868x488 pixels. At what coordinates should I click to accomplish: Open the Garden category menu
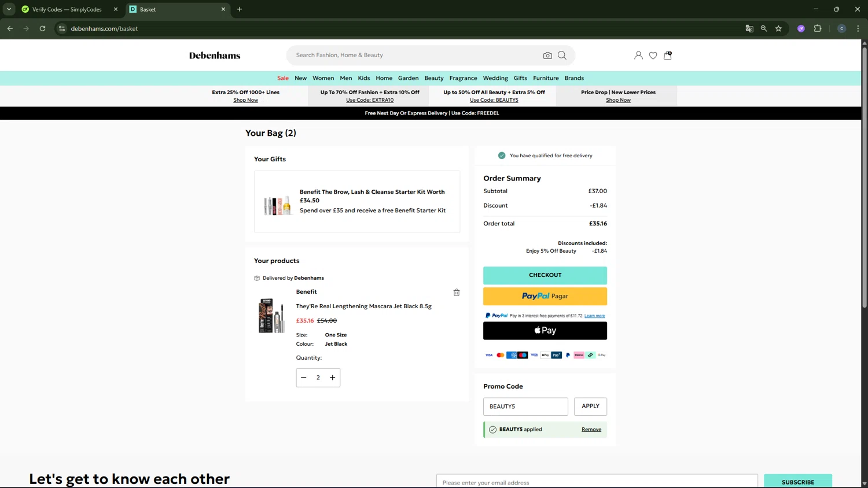point(409,78)
